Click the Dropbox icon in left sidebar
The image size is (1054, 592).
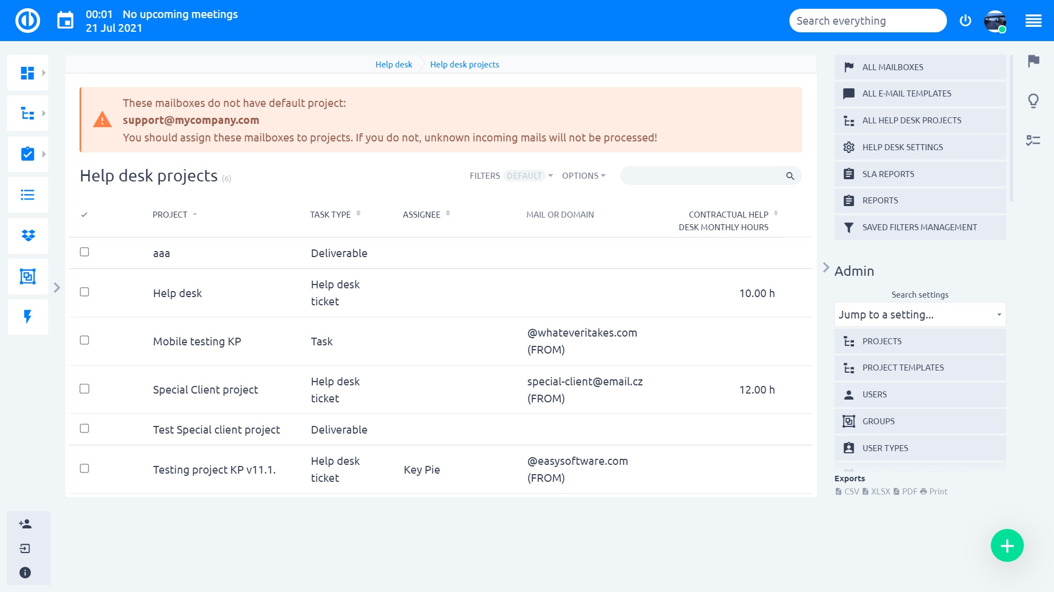pyautogui.click(x=27, y=236)
